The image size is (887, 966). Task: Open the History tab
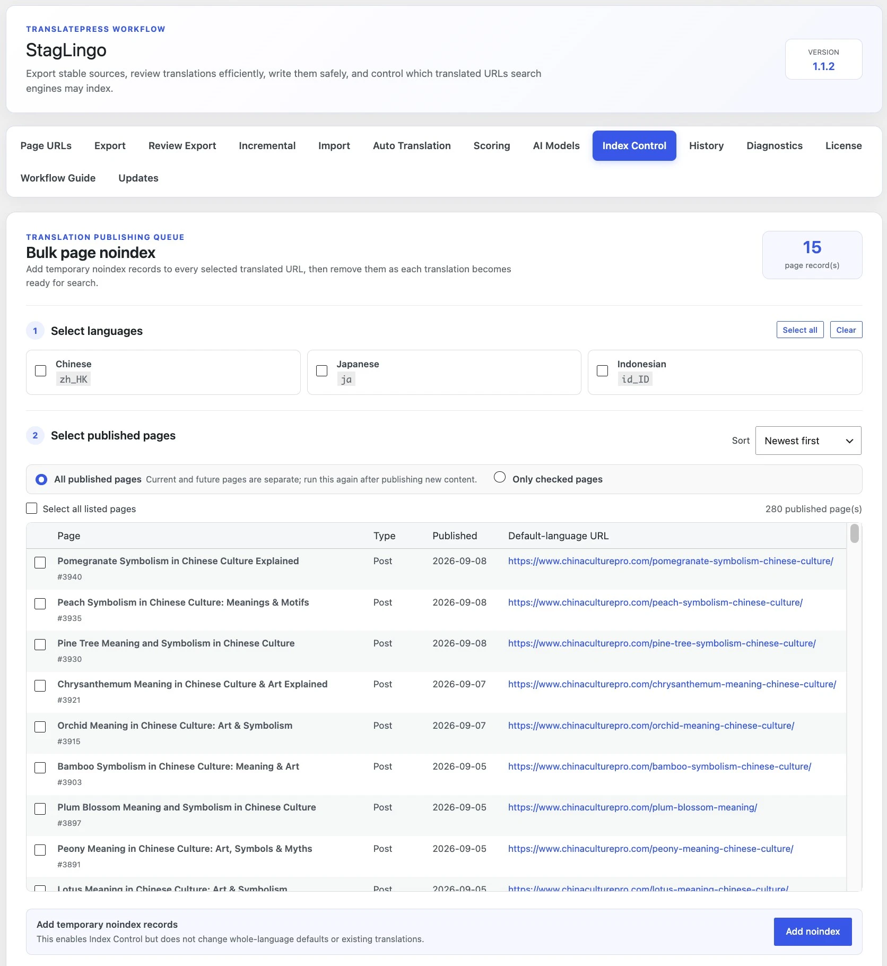[x=706, y=145]
